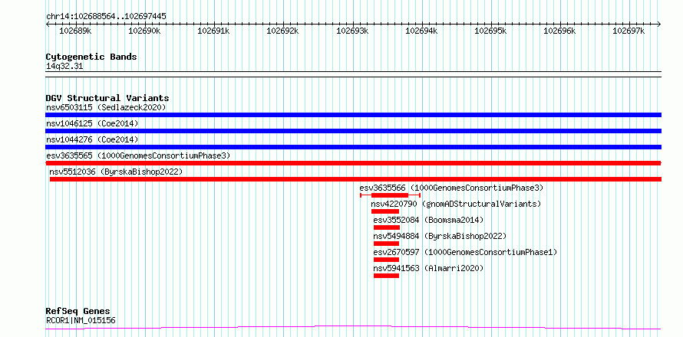
Task: Open variant nsv1044276 (Coe2014) label
Action: pyautogui.click(x=92, y=139)
